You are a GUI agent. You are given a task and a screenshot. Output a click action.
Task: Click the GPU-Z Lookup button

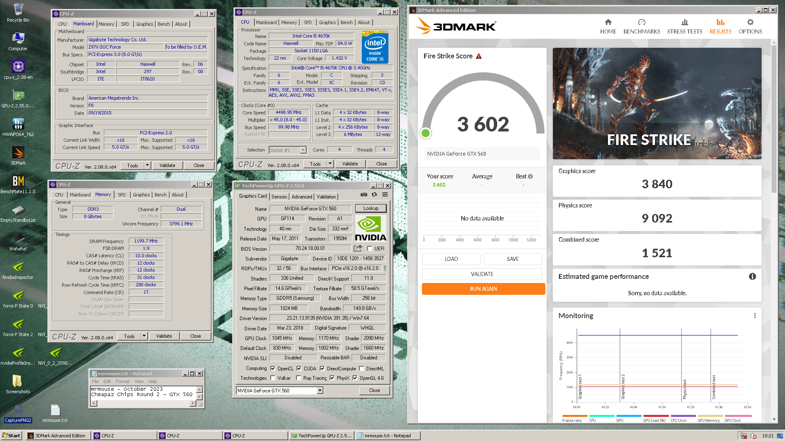click(x=371, y=208)
